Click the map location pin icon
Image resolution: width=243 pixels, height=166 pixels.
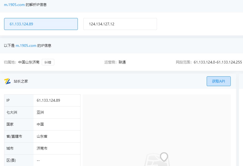164,157
